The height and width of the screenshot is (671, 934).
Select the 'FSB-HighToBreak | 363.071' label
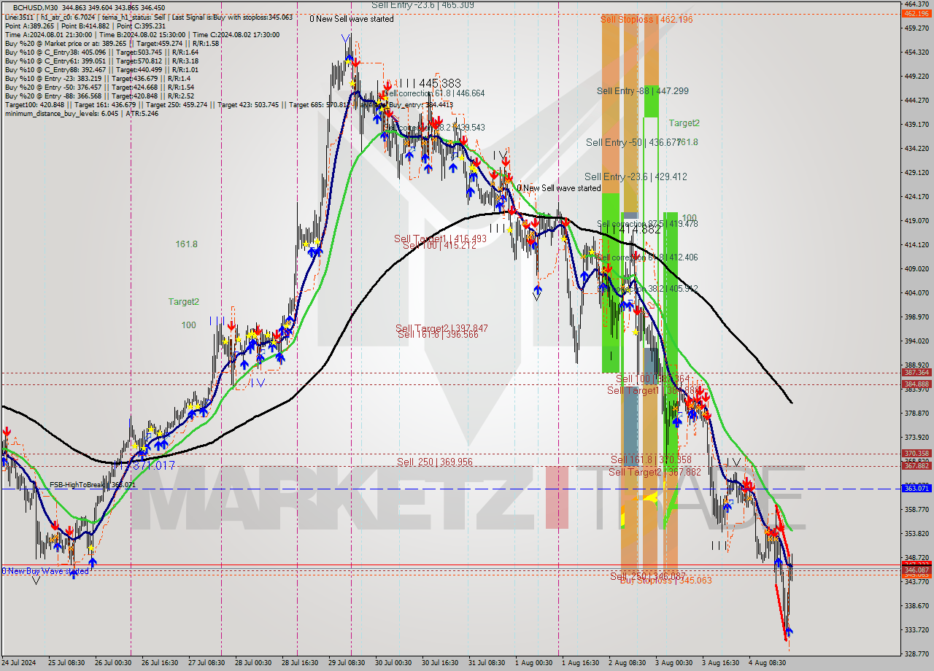point(93,485)
